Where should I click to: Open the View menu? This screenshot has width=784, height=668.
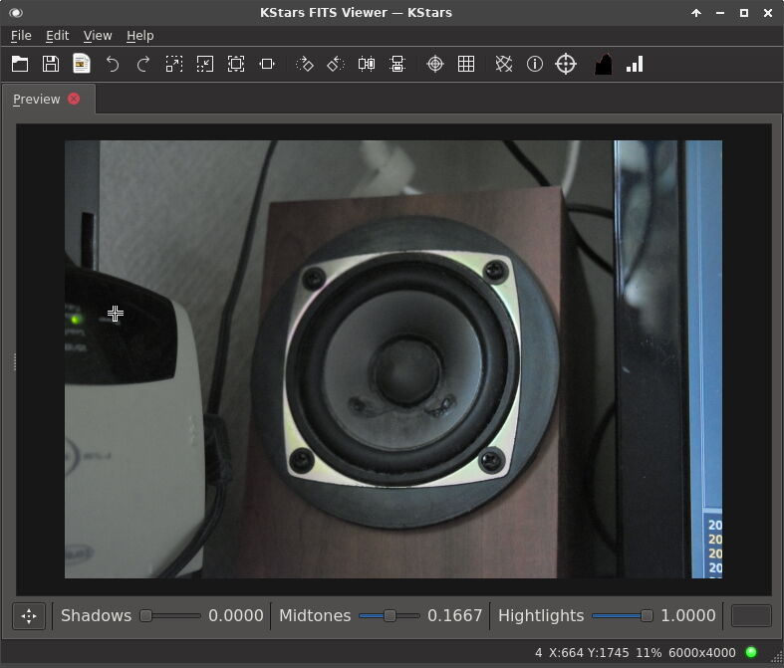point(98,35)
